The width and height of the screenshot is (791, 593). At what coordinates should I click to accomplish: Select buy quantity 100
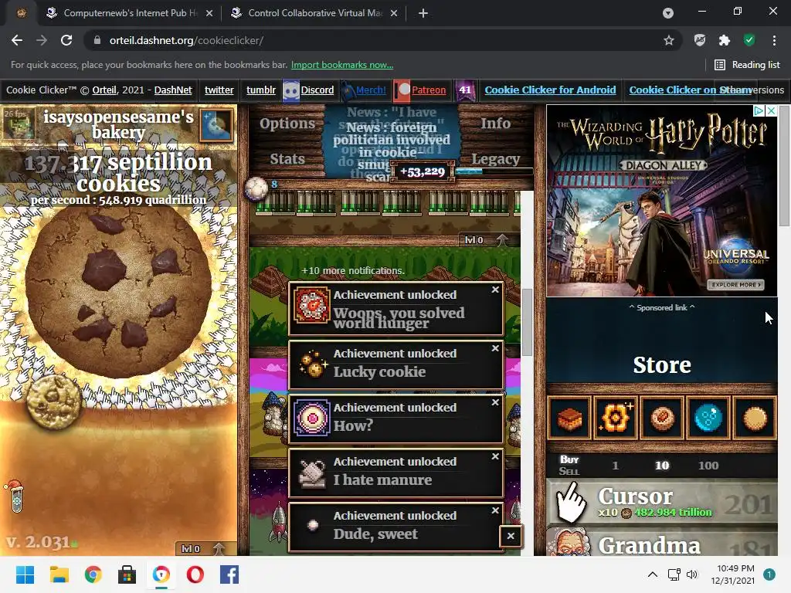708,466
